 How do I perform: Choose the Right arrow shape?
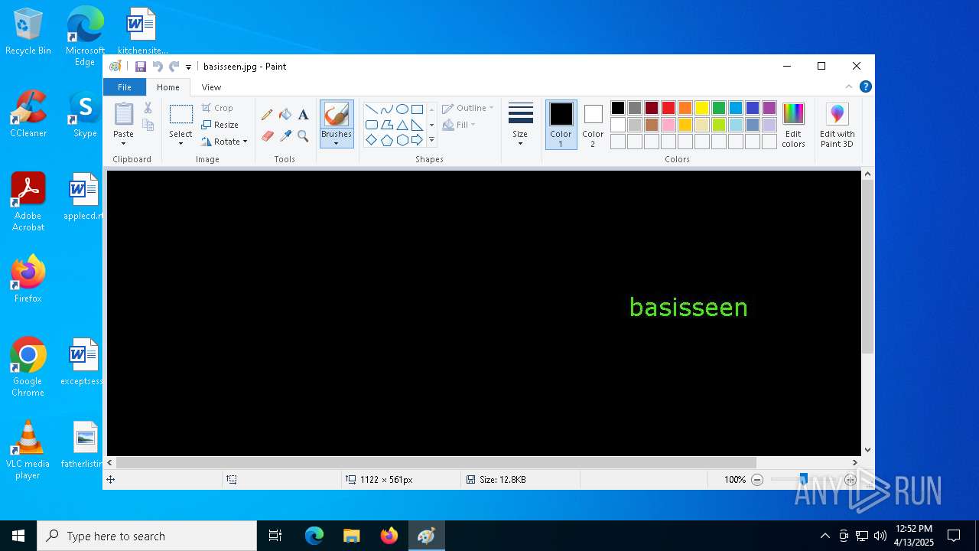pos(417,140)
